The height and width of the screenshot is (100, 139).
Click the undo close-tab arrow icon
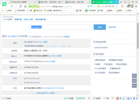click(122, 6)
